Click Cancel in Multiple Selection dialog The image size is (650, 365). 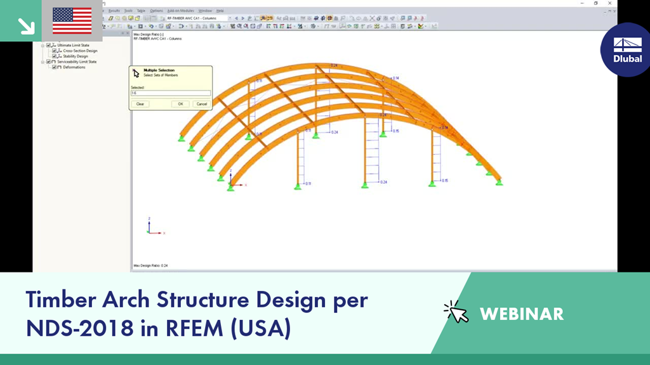202,104
